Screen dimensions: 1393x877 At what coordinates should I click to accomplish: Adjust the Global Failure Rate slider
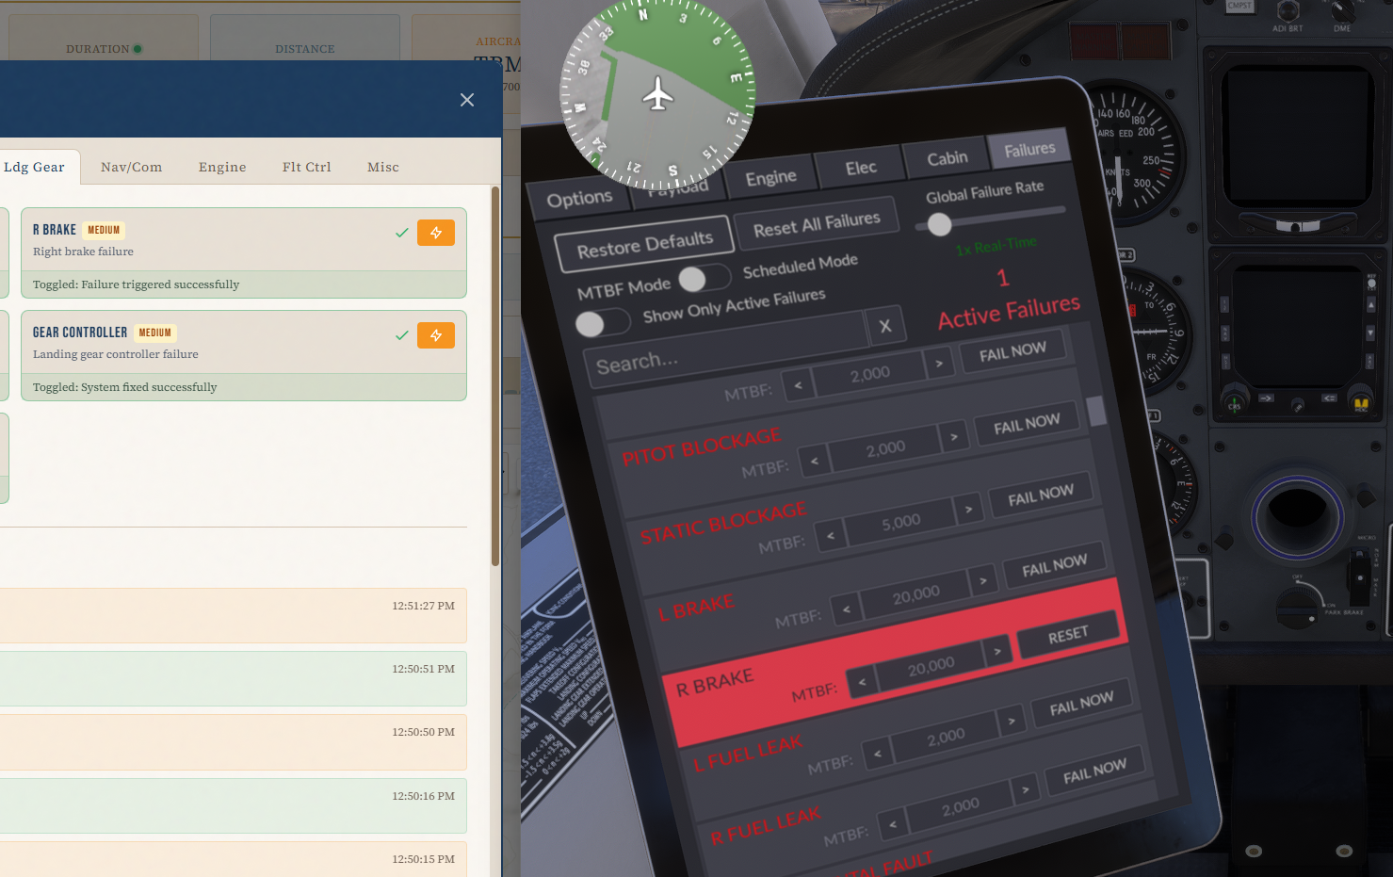[939, 224]
